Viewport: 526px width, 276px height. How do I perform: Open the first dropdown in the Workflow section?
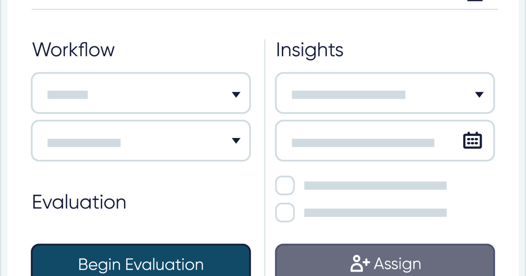coord(141,93)
